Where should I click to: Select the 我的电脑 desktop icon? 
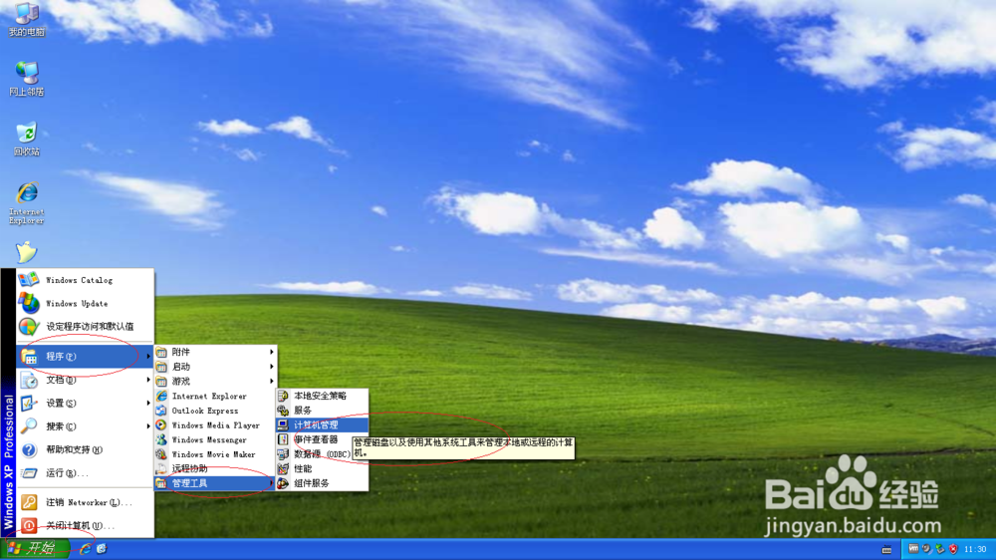[x=27, y=19]
